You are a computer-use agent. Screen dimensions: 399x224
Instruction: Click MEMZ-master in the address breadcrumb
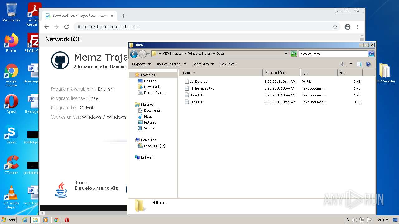(172, 54)
